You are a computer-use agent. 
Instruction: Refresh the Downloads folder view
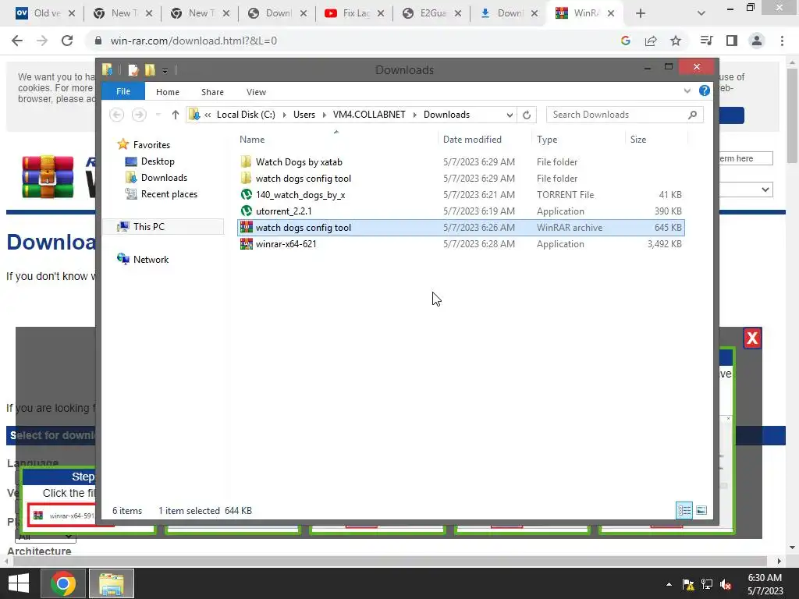[x=527, y=115]
